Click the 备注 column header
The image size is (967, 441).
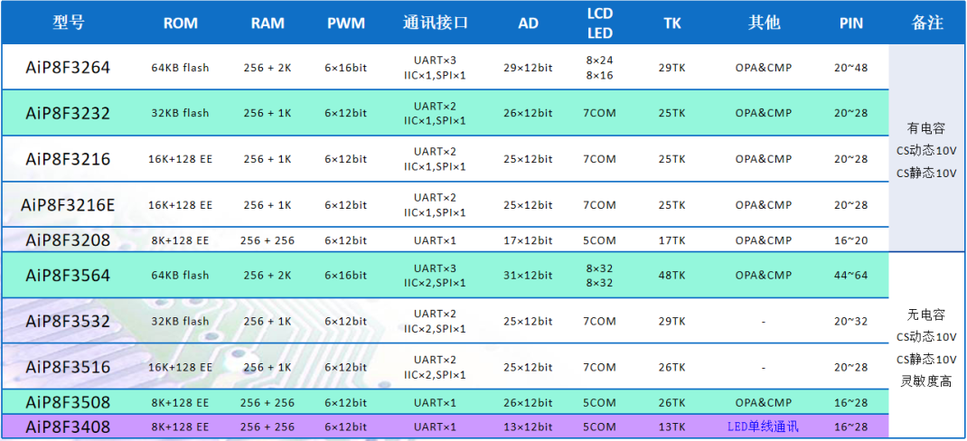(928, 23)
